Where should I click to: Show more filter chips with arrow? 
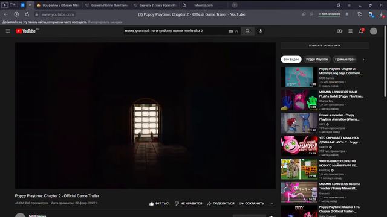point(363,60)
